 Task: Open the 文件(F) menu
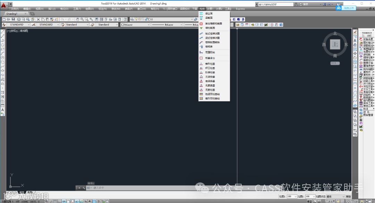click(x=15, y=9)
